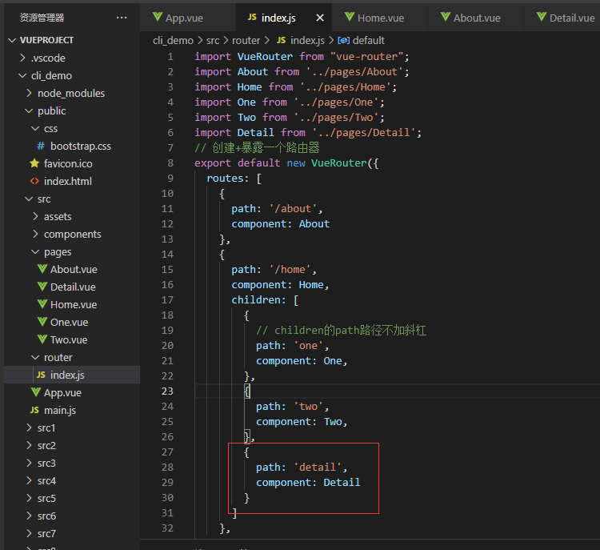Click the bootstrap.css hash file icon
This screenshot has width=600, height=550.
point(41,146)
